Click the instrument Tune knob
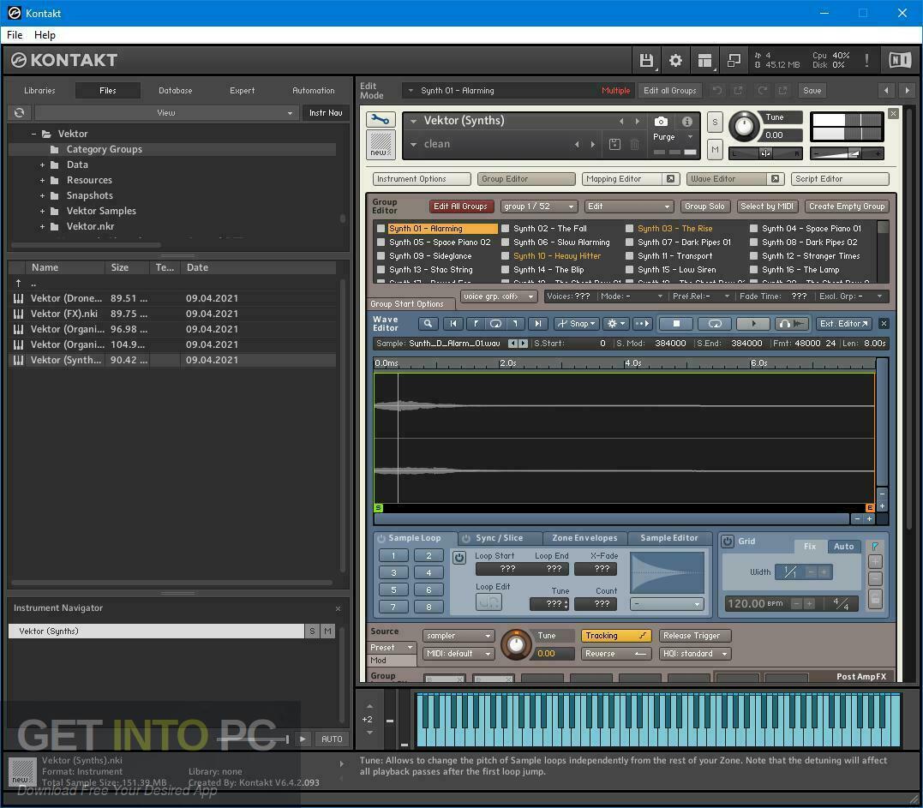Viewport: 923px width, 808px height. (744, 127)
